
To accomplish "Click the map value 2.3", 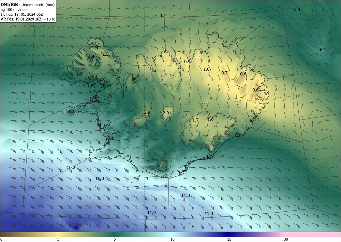I will [x=227, y=127].
